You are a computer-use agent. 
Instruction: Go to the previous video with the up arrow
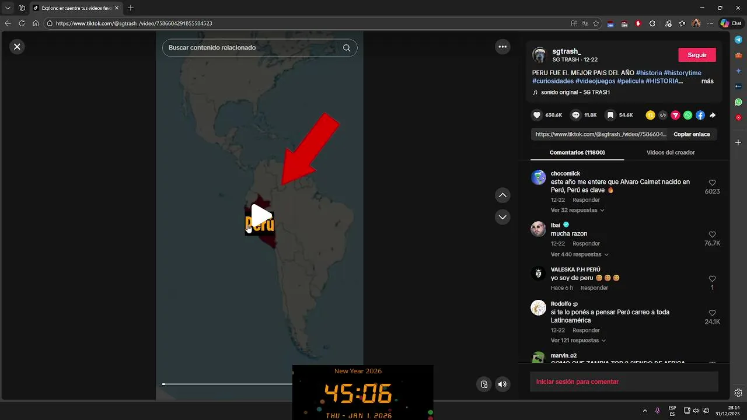point(502,195)
